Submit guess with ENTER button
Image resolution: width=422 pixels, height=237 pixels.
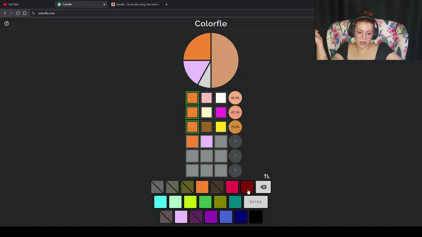256,202
